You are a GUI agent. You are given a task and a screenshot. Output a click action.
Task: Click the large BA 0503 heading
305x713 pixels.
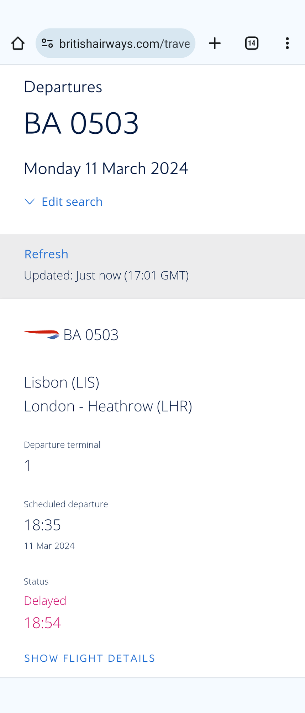point(81,123)
